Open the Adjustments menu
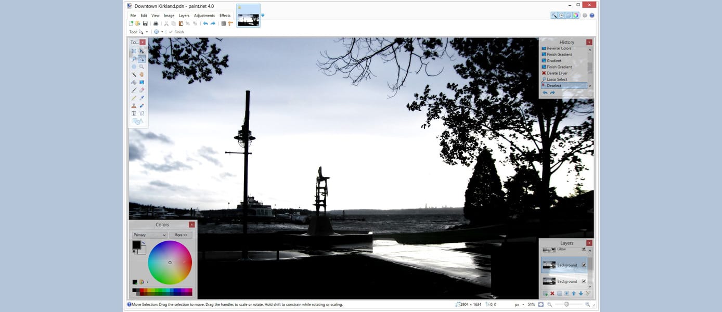 [204, 16]
